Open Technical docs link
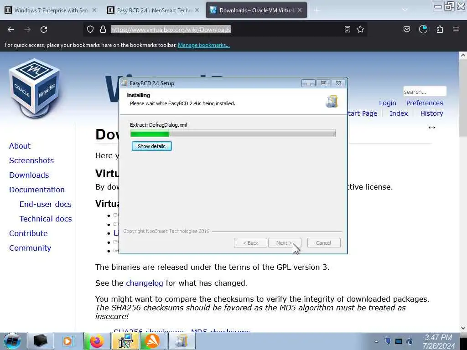Image resolution: width=467 pixels, height=350 pixels. click(46, 219)
